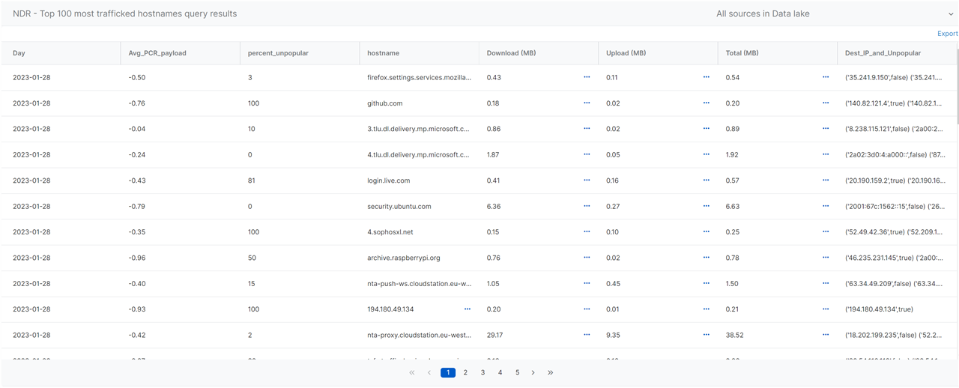Open ellipsis menu for Download 29.17 cell

point(587,335)
